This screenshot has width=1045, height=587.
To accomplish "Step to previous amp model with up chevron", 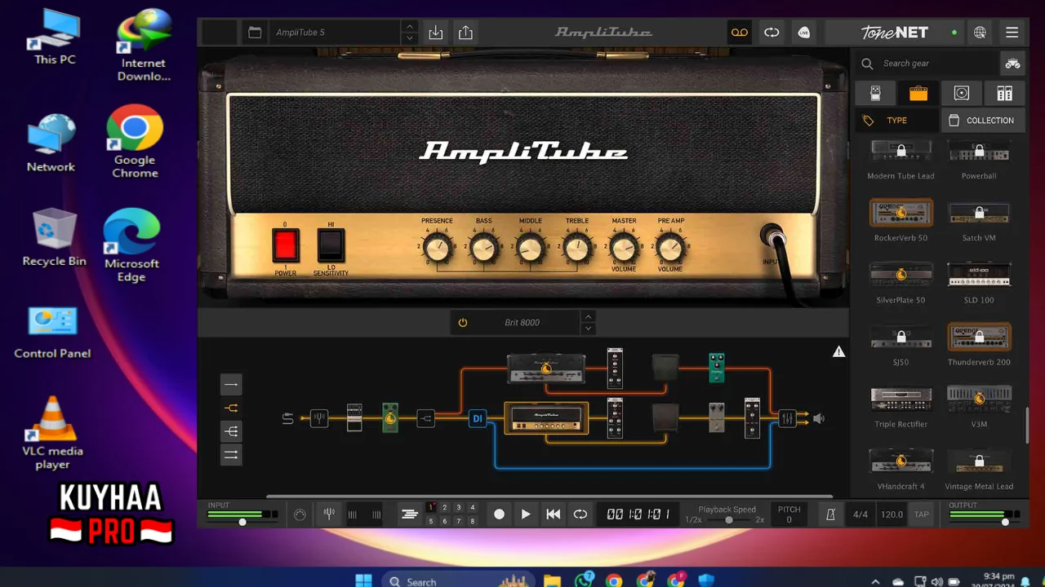I will tap(588, 316).
